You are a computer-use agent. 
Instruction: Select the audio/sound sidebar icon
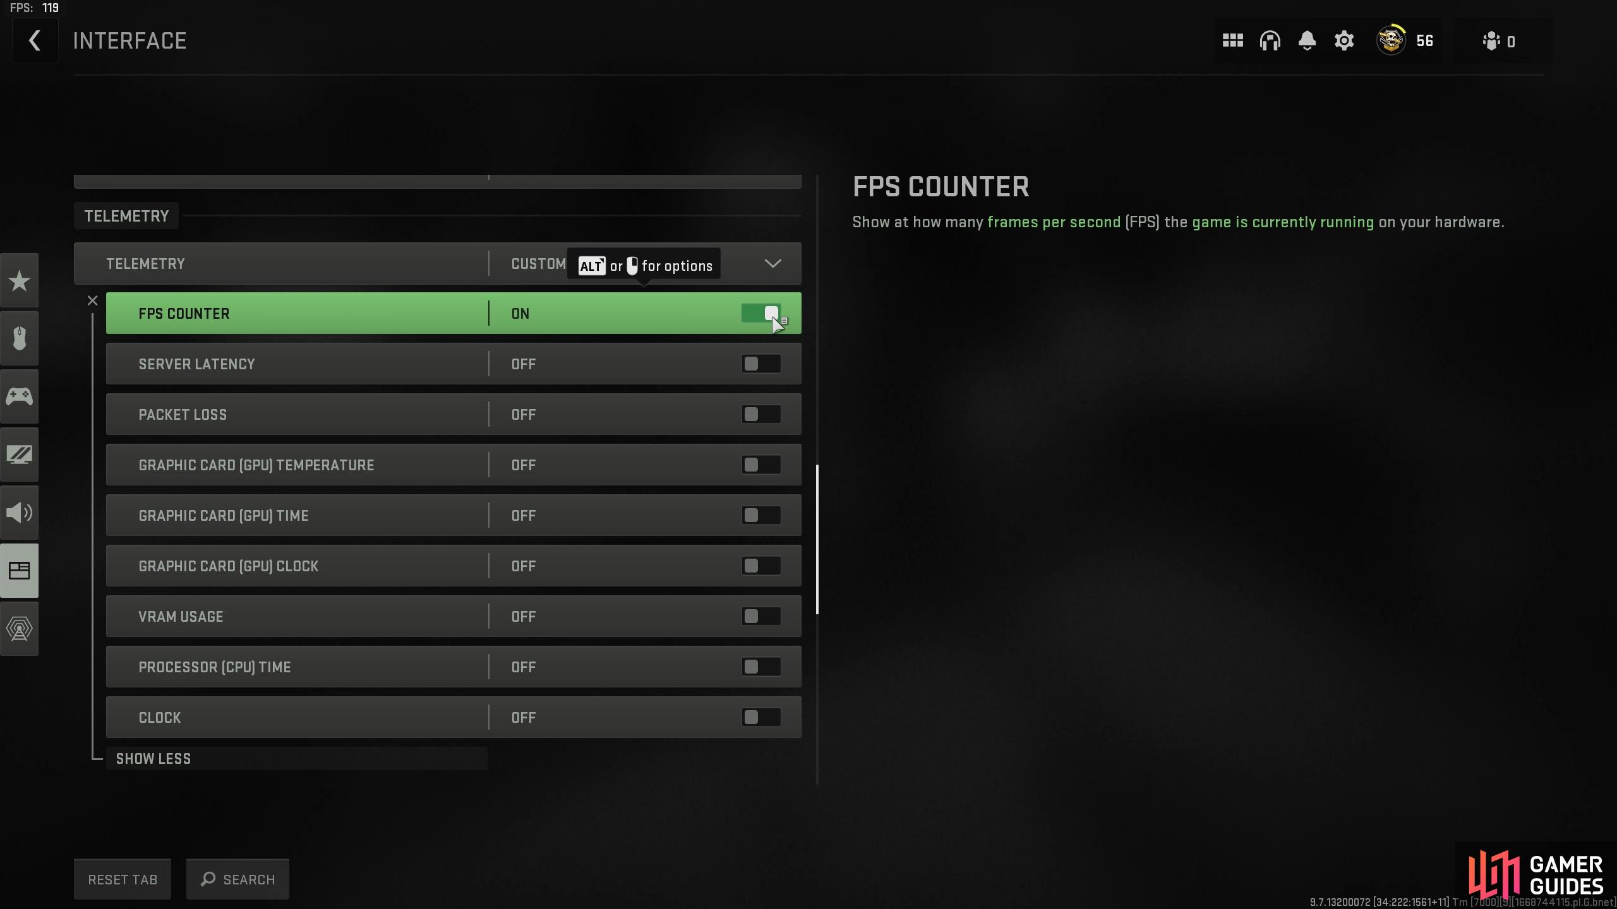pyautogui.click(x=19, y=512)
